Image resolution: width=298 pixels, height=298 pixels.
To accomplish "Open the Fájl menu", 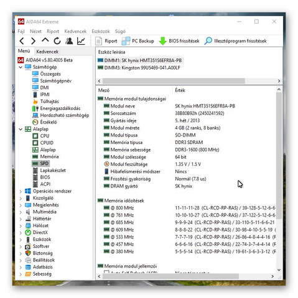I will (21, 31).
